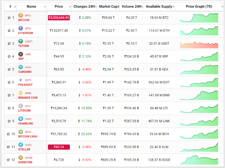Screen dimensions: 225x168
Task: Click the highlighted Bitcoin price ₹3,538,666.92
Action: click(59, 18)
